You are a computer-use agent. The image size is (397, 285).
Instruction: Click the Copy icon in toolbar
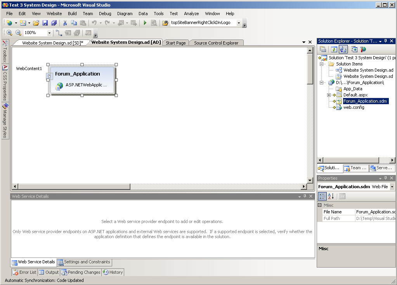tap(74, 23)
